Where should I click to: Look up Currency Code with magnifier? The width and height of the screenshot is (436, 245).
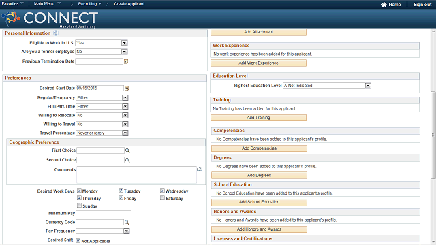pyautogui.click(x=127, y=223)
